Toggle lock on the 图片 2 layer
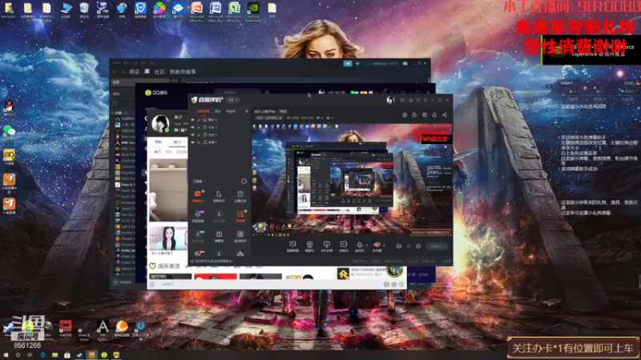Screen dimensions: 641x360 point(199,120)
